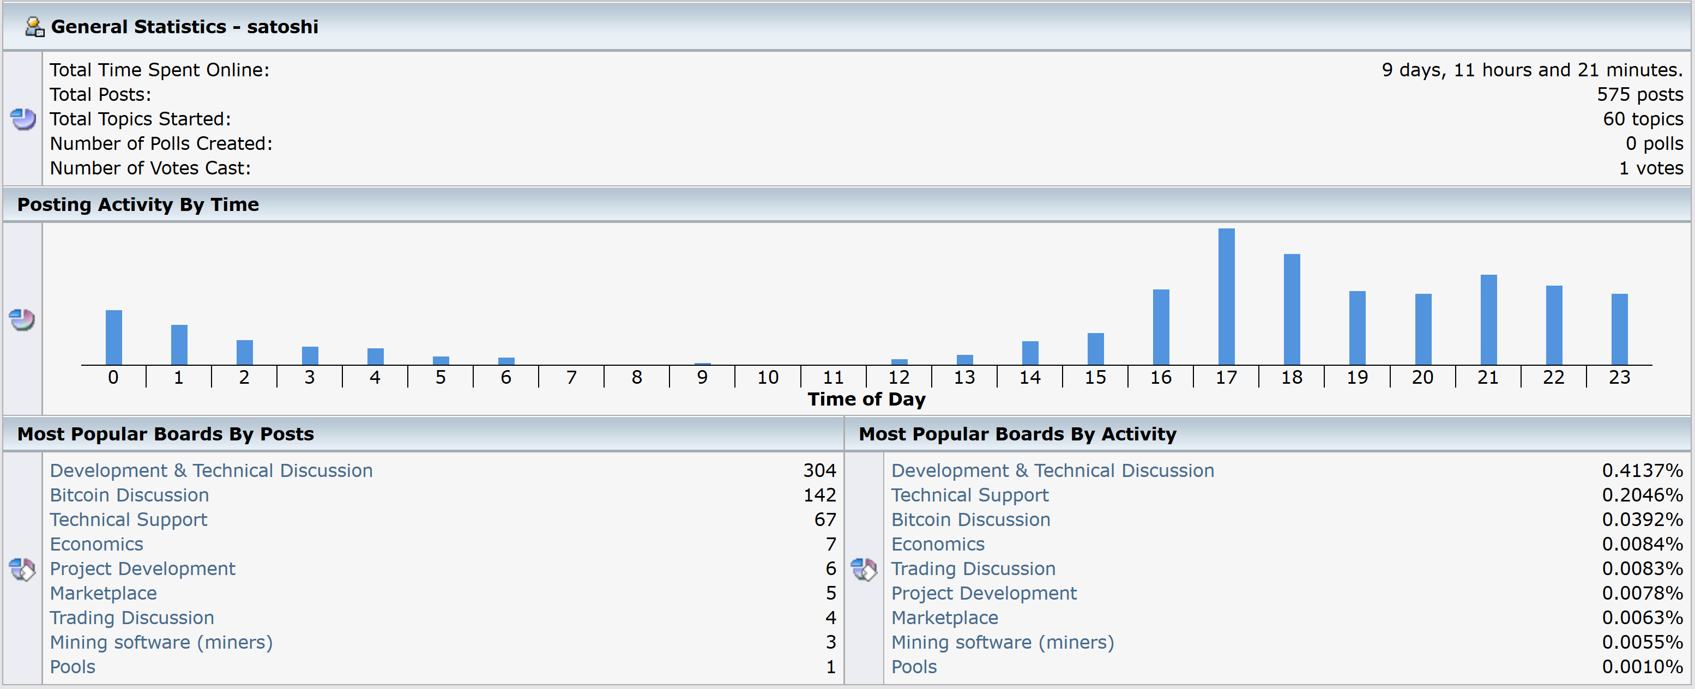Click the activity value '0.2046%'
1695x689 pixels.
pyautogui.click(x=1642, y=495)
